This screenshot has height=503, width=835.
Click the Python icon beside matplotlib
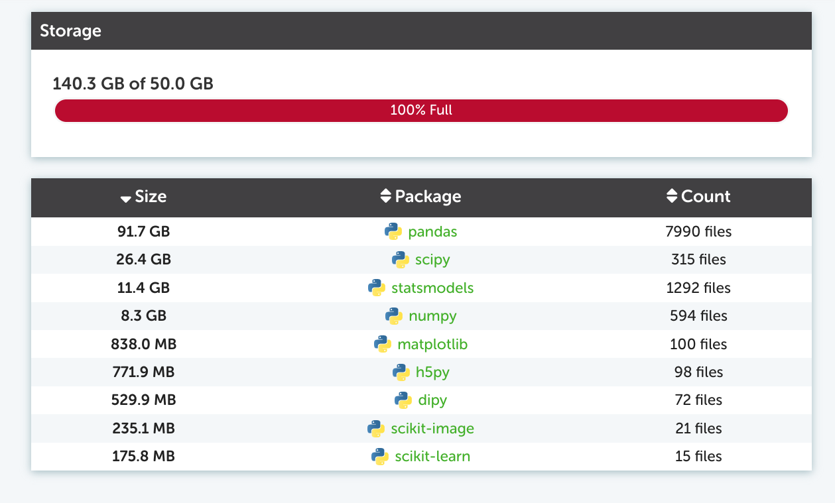(x=383, y=344)
